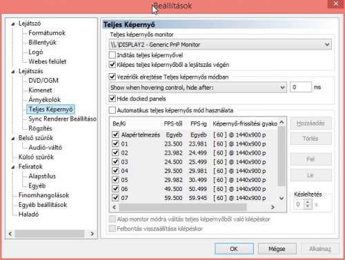Uncheck the row 07 checkbox
345x260 pixels.
tap(115, 198)
